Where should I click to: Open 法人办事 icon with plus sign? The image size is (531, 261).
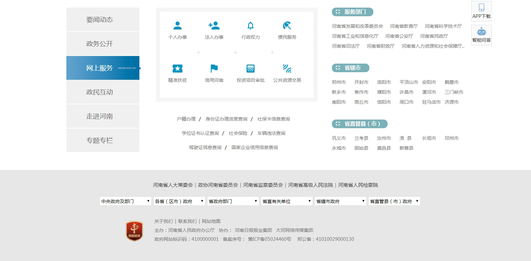[214, 26]
